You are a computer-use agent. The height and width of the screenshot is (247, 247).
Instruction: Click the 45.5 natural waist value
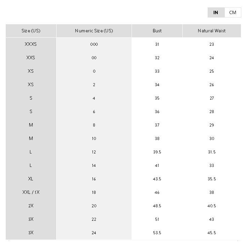point(212,233)
